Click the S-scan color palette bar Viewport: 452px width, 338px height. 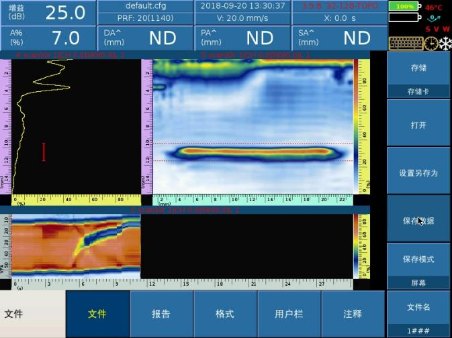357,126
